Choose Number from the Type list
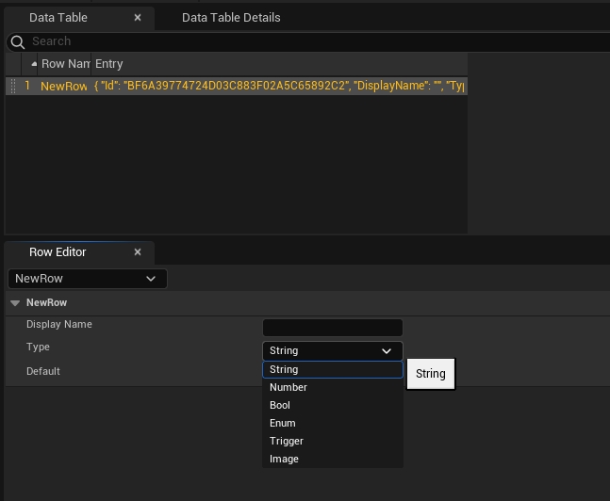The image size is (610, 501). 289,387
